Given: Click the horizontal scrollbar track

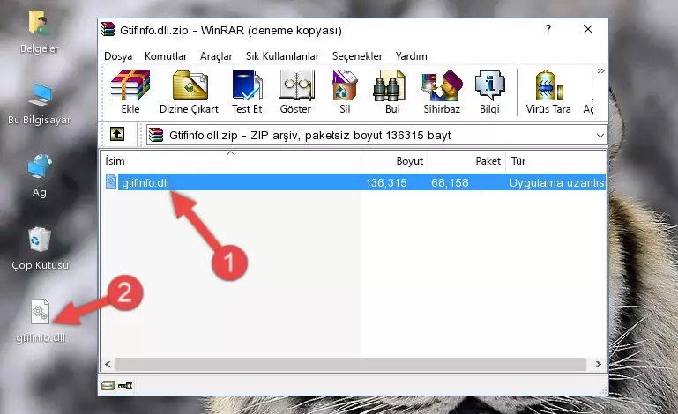Looking at the screenshot, I should tap(351, 365).
